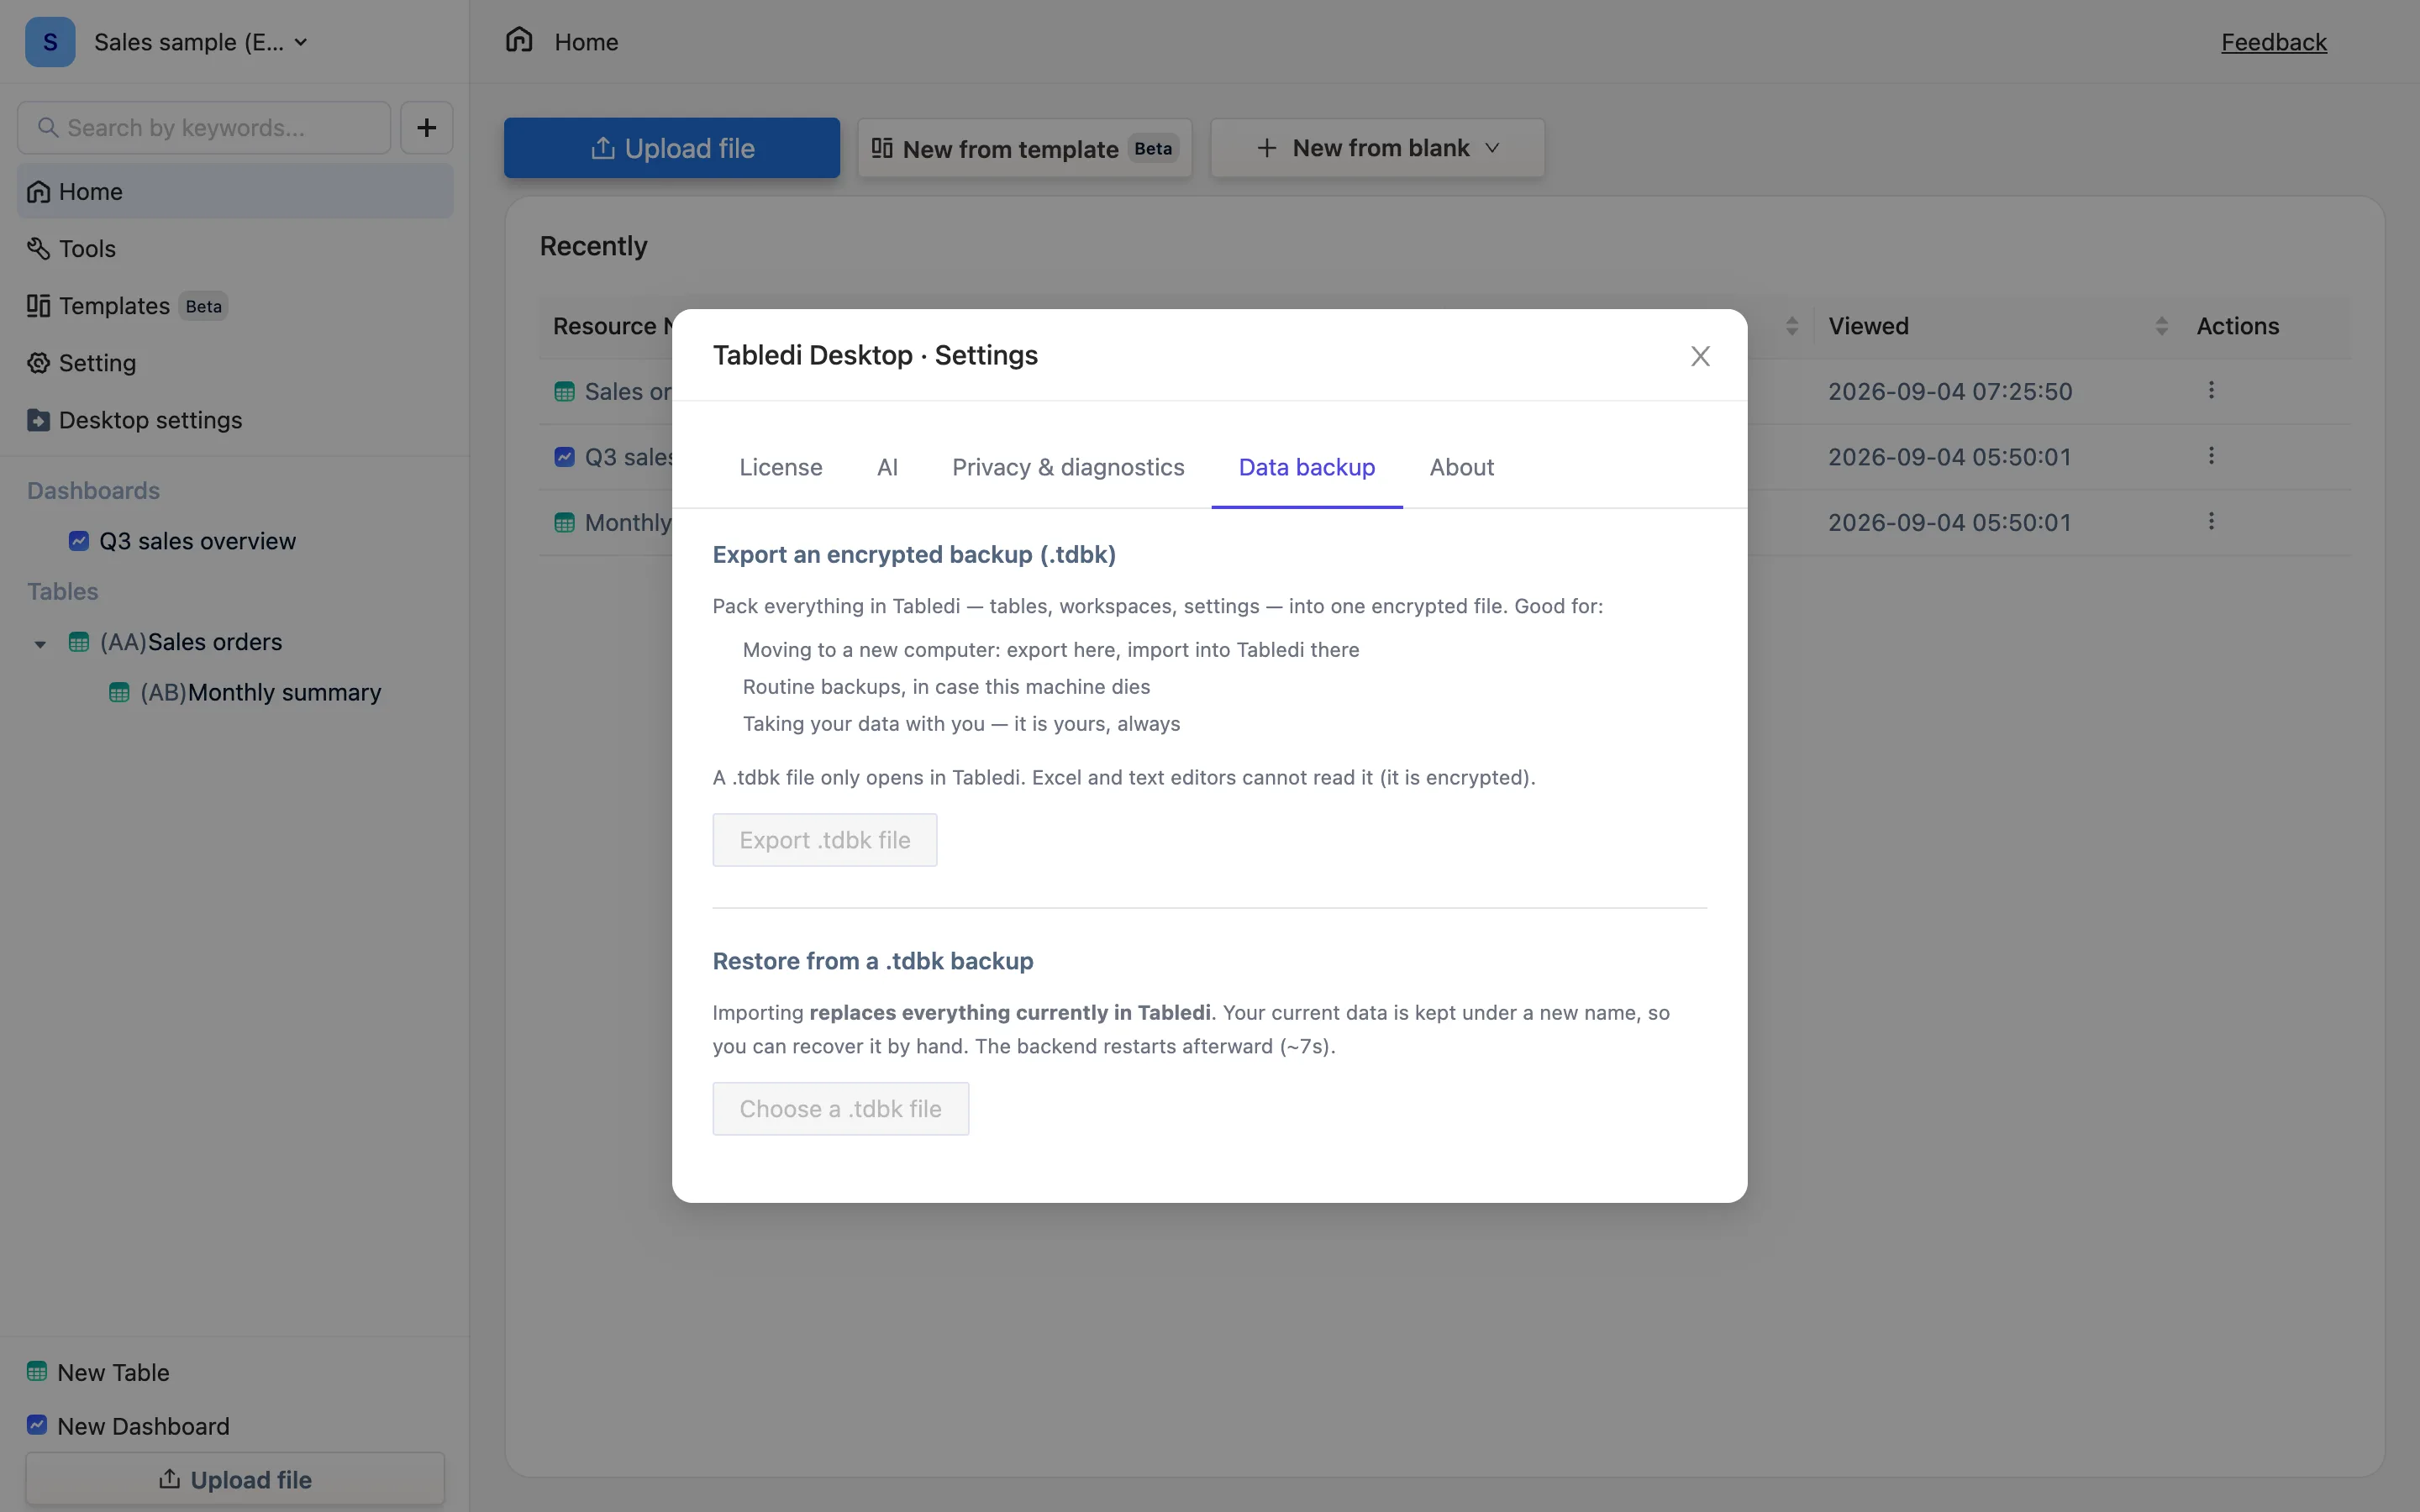Click New Table at sidebar bottom
Screen dimensions: 2420x1512
tap(113, 1372)
